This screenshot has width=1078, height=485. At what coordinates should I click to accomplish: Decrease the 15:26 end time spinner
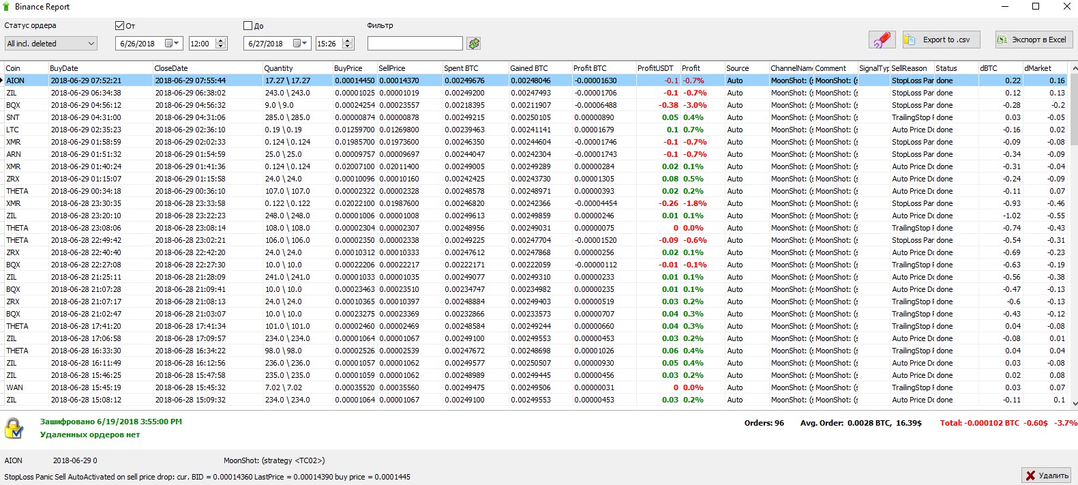click(x=348, y=46)
